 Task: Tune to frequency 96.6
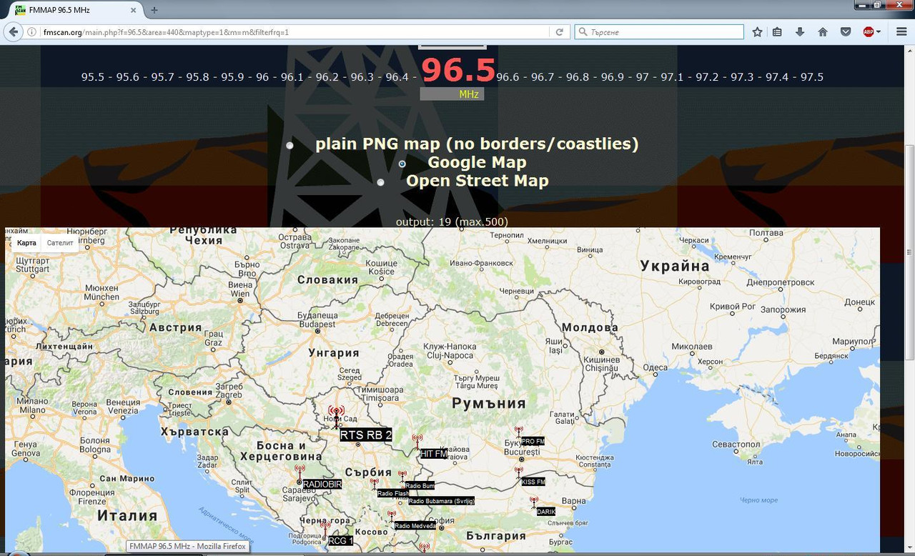pos(508,77)
